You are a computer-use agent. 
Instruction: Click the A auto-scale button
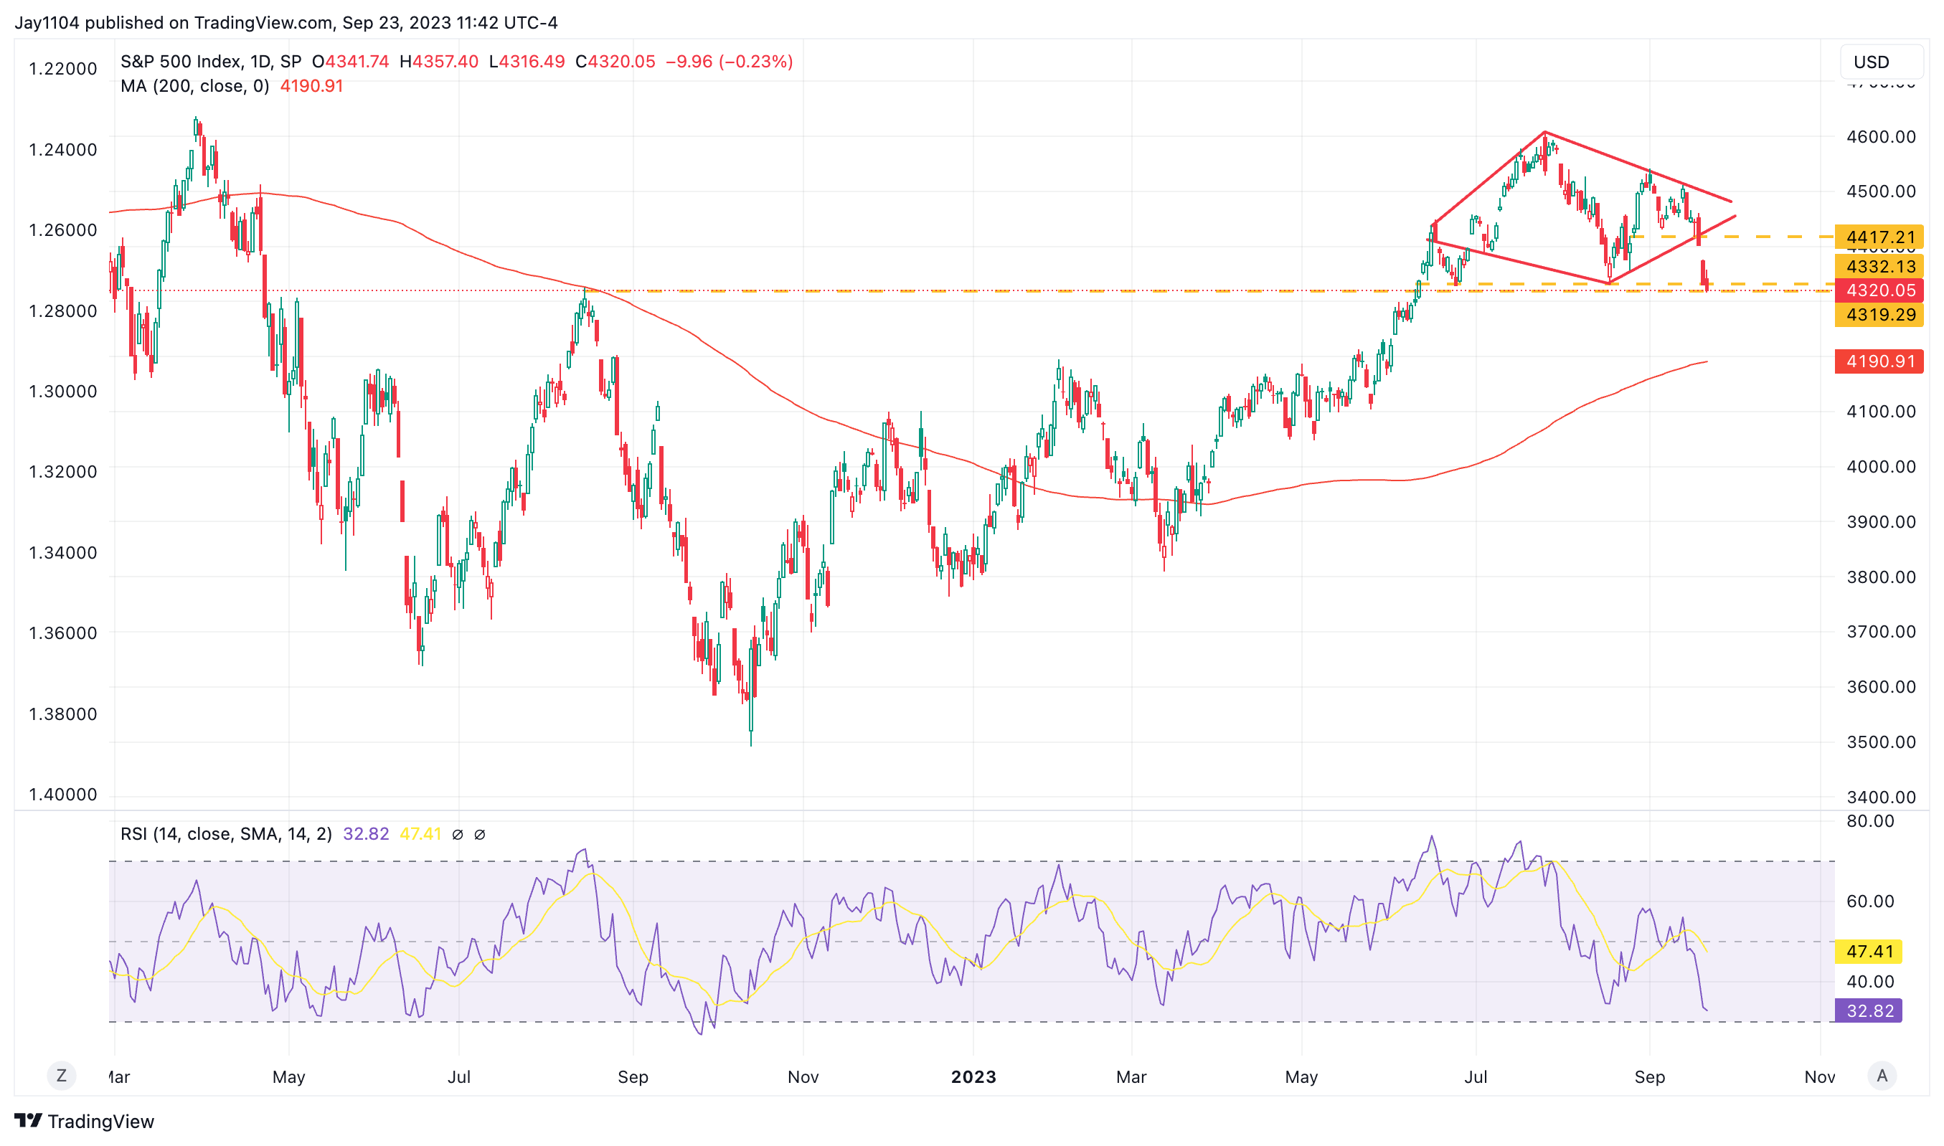(x=1882, y=1076)
